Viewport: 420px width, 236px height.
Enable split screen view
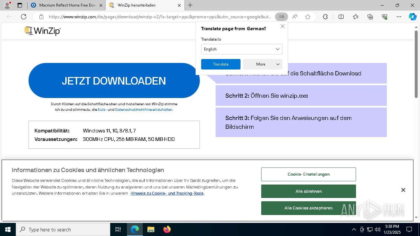click(x=341, y=17)
